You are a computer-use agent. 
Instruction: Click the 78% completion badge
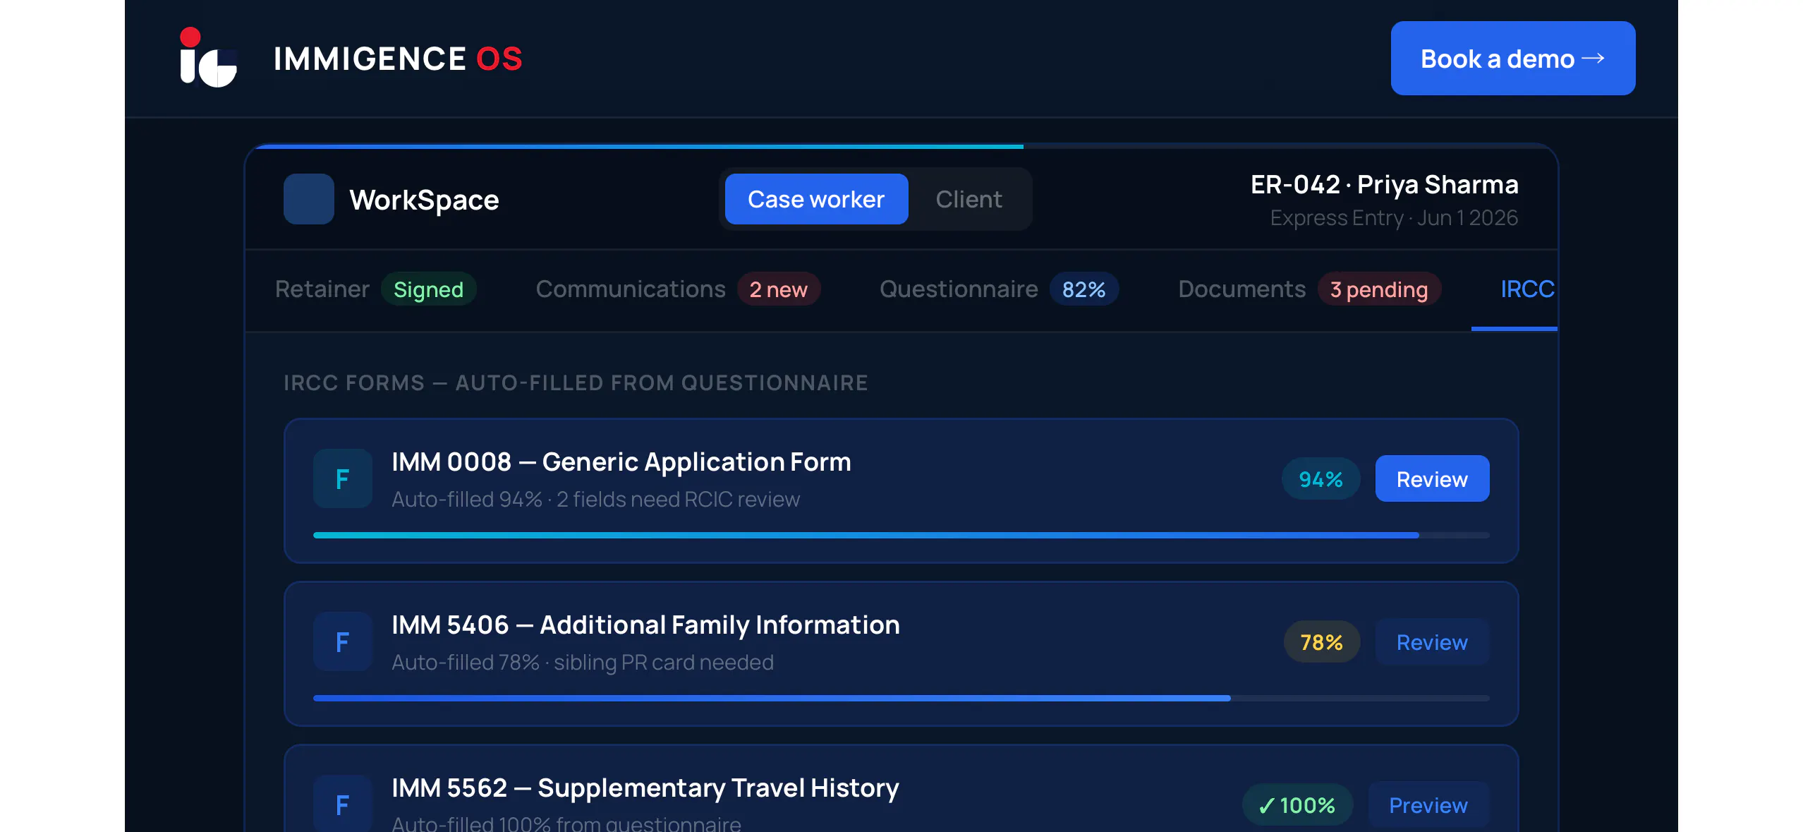click(1321, 642)
